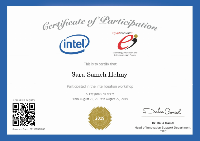Click the printed name "Dr. Dalia Gamal"
Image resolution: width=200 pixels, height=141 pixels.
[163, 123]
